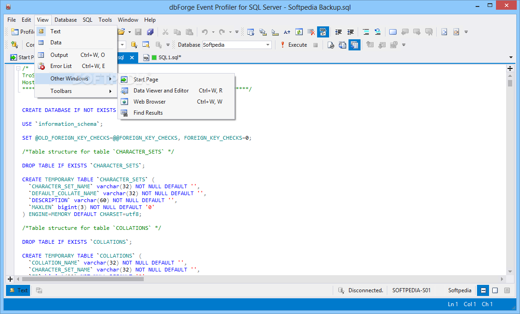The width and height of the screenshot is (520, 314).
Task: Click the results-as-text binary document icon
Action: pyautogui.click(x=343, y=45)
